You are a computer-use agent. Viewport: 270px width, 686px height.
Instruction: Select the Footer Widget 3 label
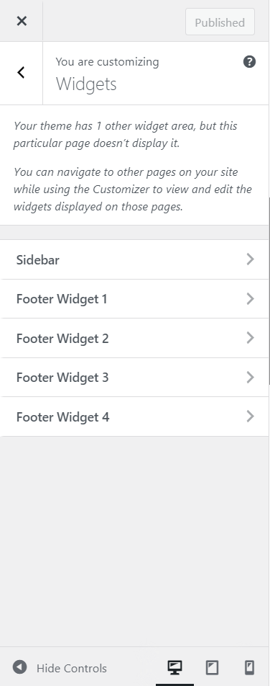tap(62, 377)
